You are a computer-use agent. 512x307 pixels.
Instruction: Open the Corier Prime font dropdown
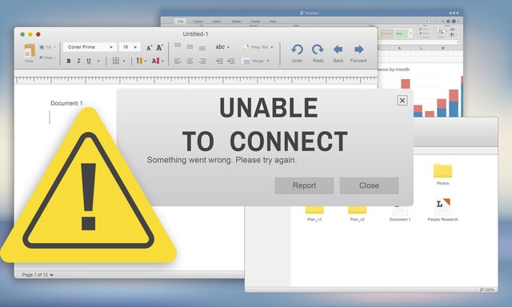click(x=90, y=47)
